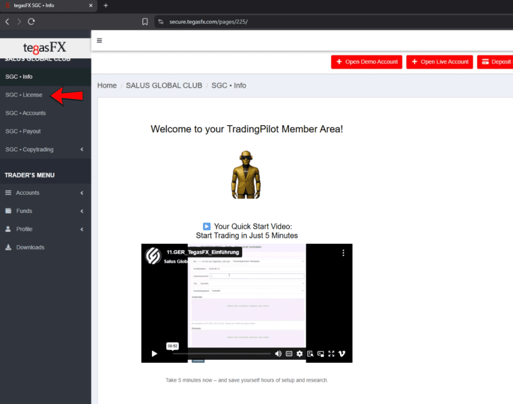
Task: Select Profile in the Trader's Menu
Action: pos(24,229)
